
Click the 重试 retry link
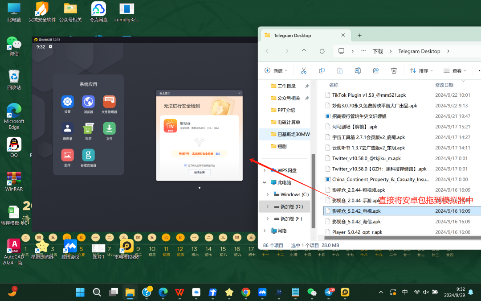click(218, 153)
